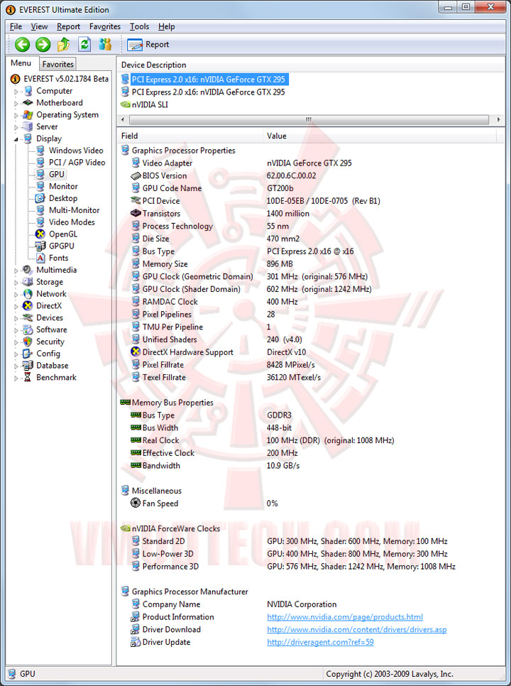Select the Security shield icon
Screen dimensions: 511x686
coord(28,342)
